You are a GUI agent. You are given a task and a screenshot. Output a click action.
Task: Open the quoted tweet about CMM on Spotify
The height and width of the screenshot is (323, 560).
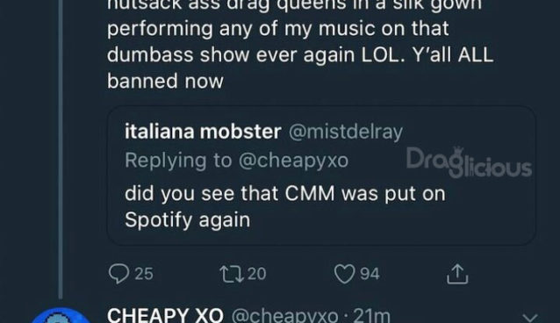pyautogui.click(x=321, y=176)
